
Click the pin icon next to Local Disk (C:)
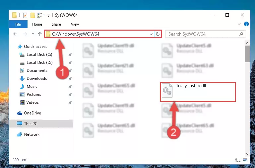(70, 55)
